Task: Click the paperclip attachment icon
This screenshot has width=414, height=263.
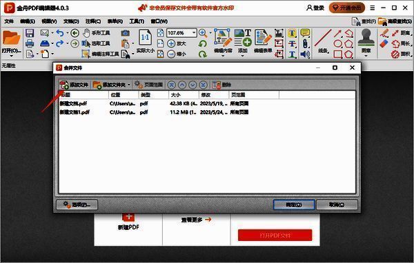Action: click(x=305, y=43)
